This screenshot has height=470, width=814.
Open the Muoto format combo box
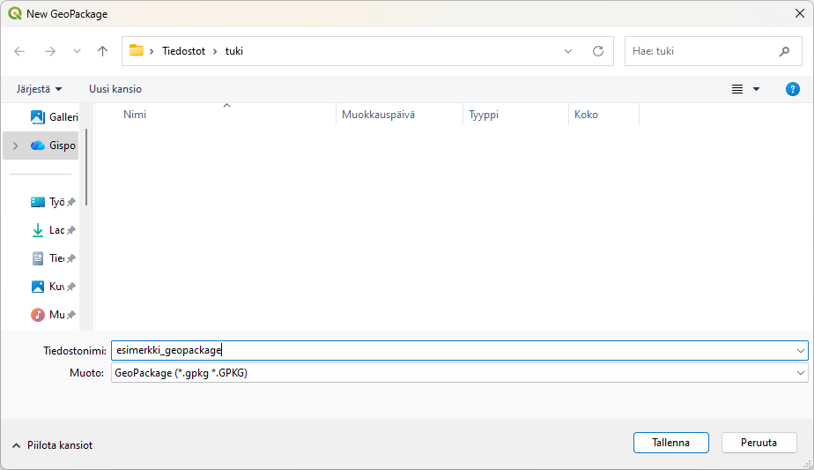point(460,373)
